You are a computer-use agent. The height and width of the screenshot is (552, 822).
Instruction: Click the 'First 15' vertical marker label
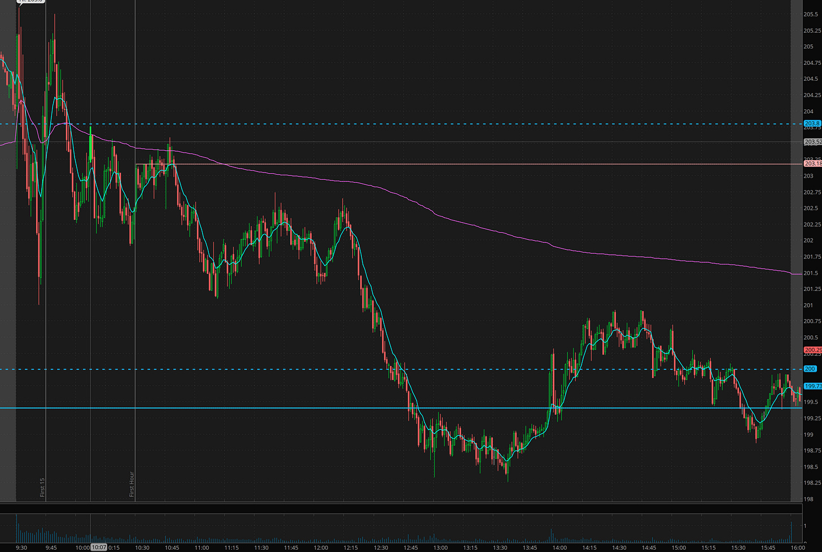pyautogui.click(x=42, y=488)
